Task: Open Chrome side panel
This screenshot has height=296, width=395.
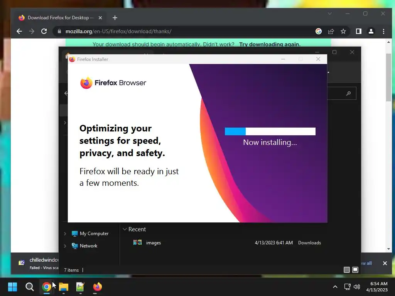Action: [358, 31]
